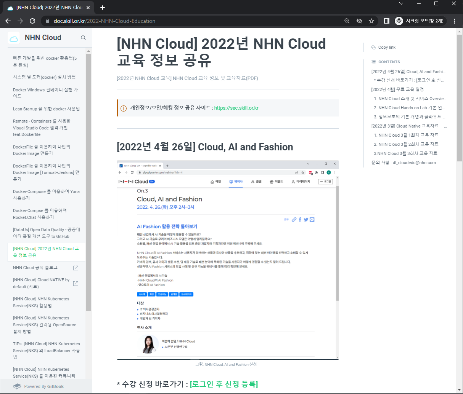Open the zoom magnifier icon in address bar
463x394 pixels.
click(347, 21)
